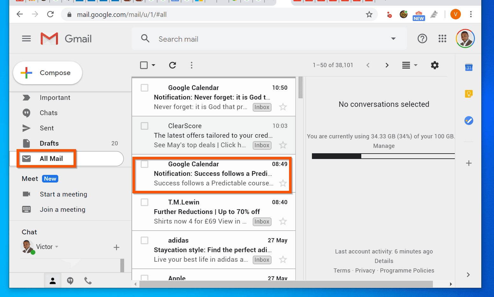Open Google Keep from the right sidebar

(x=469, y=94)
